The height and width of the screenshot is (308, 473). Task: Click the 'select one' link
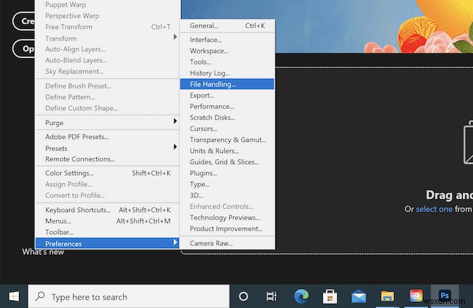pyautogui.click(x=434, y=209)
